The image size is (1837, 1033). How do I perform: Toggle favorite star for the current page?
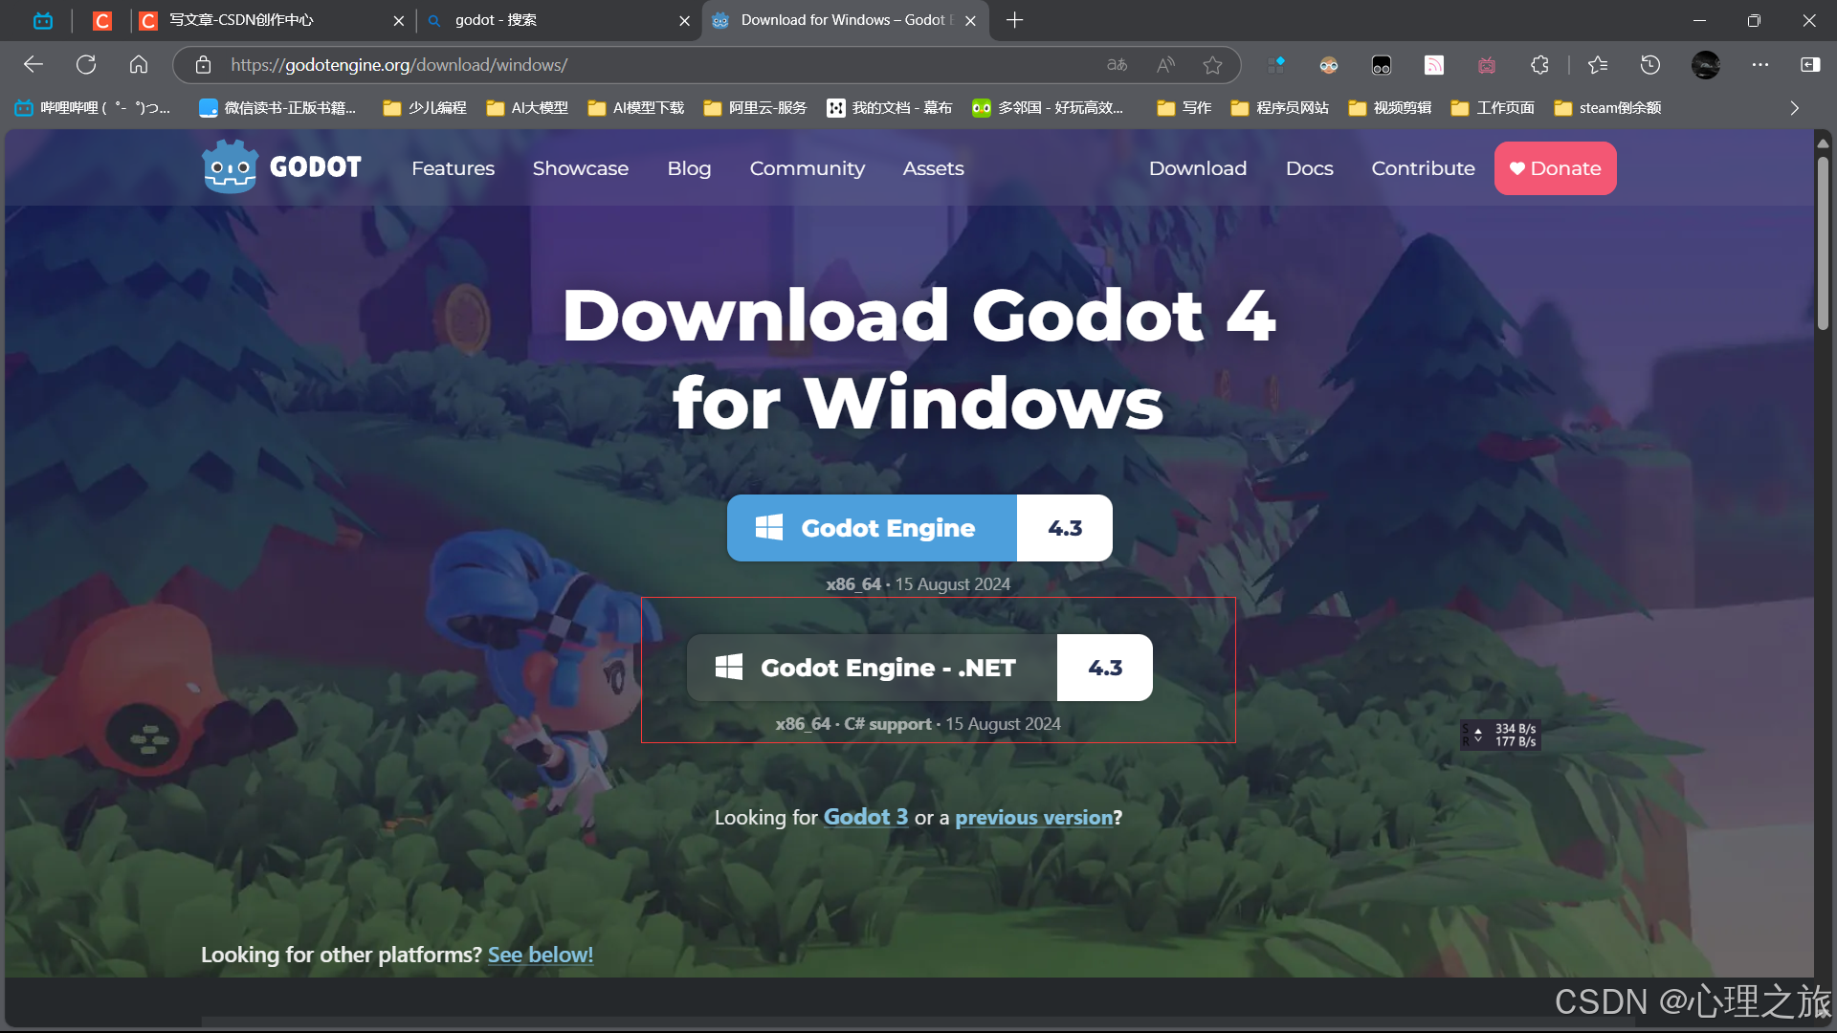click(1213, 64)
